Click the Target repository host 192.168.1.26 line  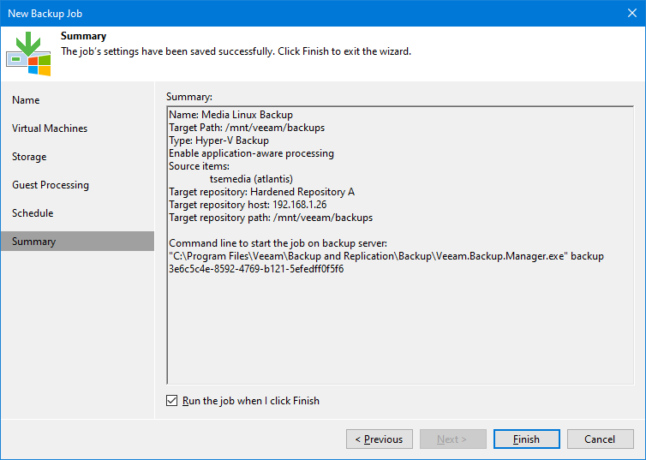[x=248, y=205]
